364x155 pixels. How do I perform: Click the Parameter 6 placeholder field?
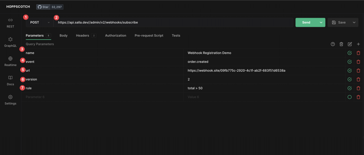pos(103,97)
